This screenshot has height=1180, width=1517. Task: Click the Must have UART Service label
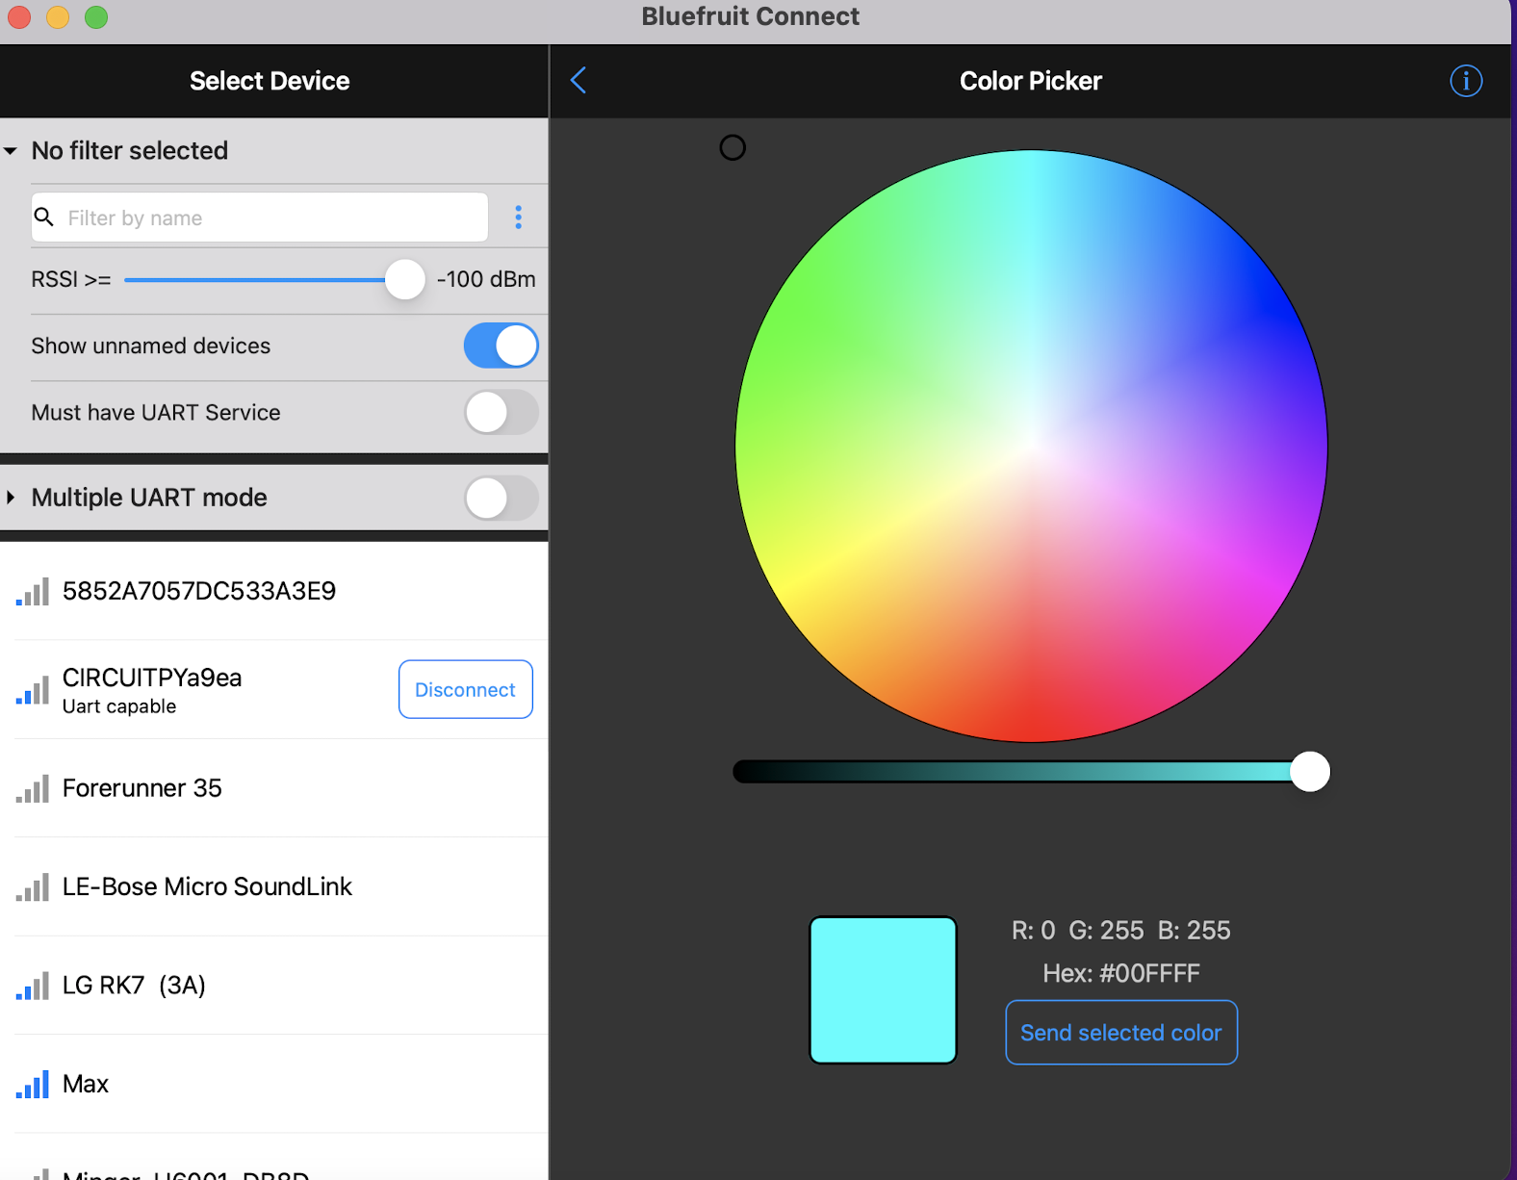[156, 412]
